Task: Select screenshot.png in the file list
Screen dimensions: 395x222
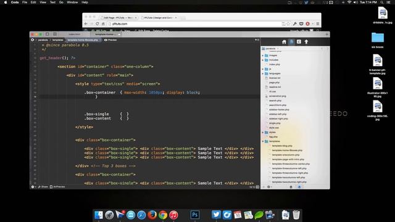Action: pos(277,96)
